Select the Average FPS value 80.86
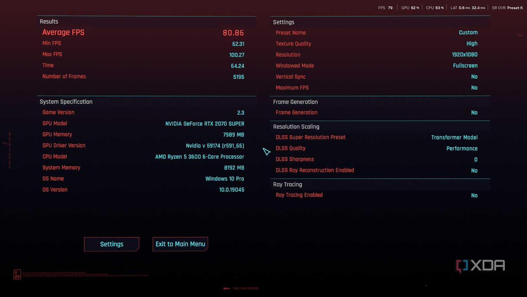The width and height of the screenshot is (527, 297). point(233,33)
